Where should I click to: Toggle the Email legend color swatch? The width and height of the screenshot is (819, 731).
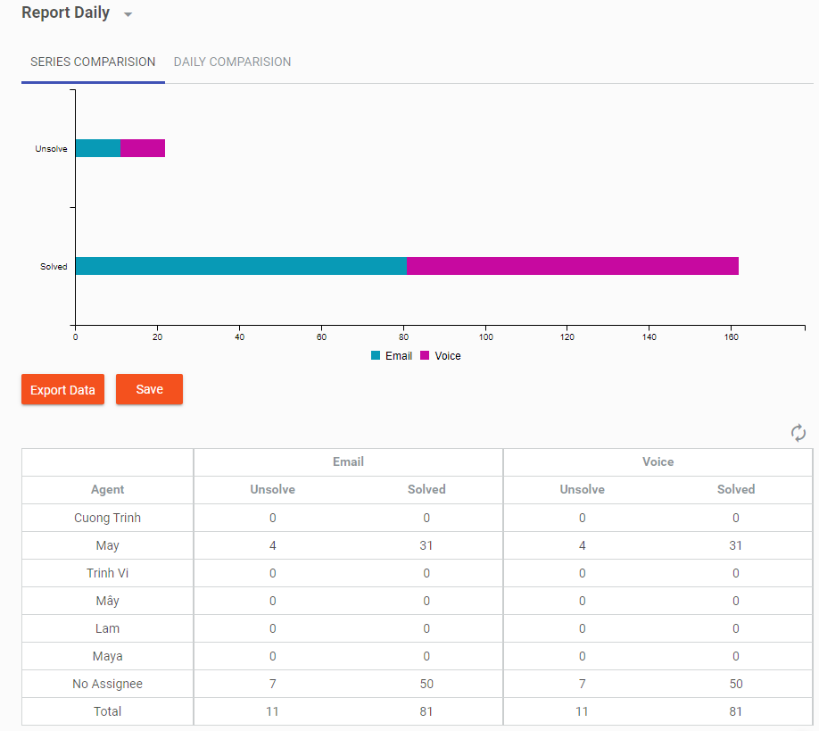click(x=376, y=356)
